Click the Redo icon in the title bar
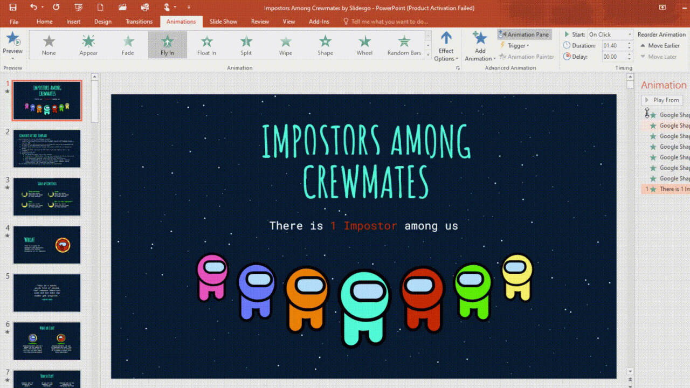The height and width of the screenshot is (388, 690). 57,8
